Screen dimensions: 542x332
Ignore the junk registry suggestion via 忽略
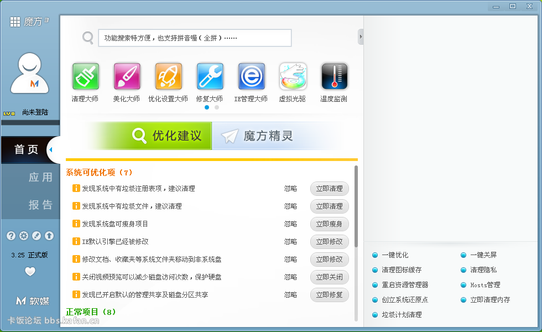(290, 189)
